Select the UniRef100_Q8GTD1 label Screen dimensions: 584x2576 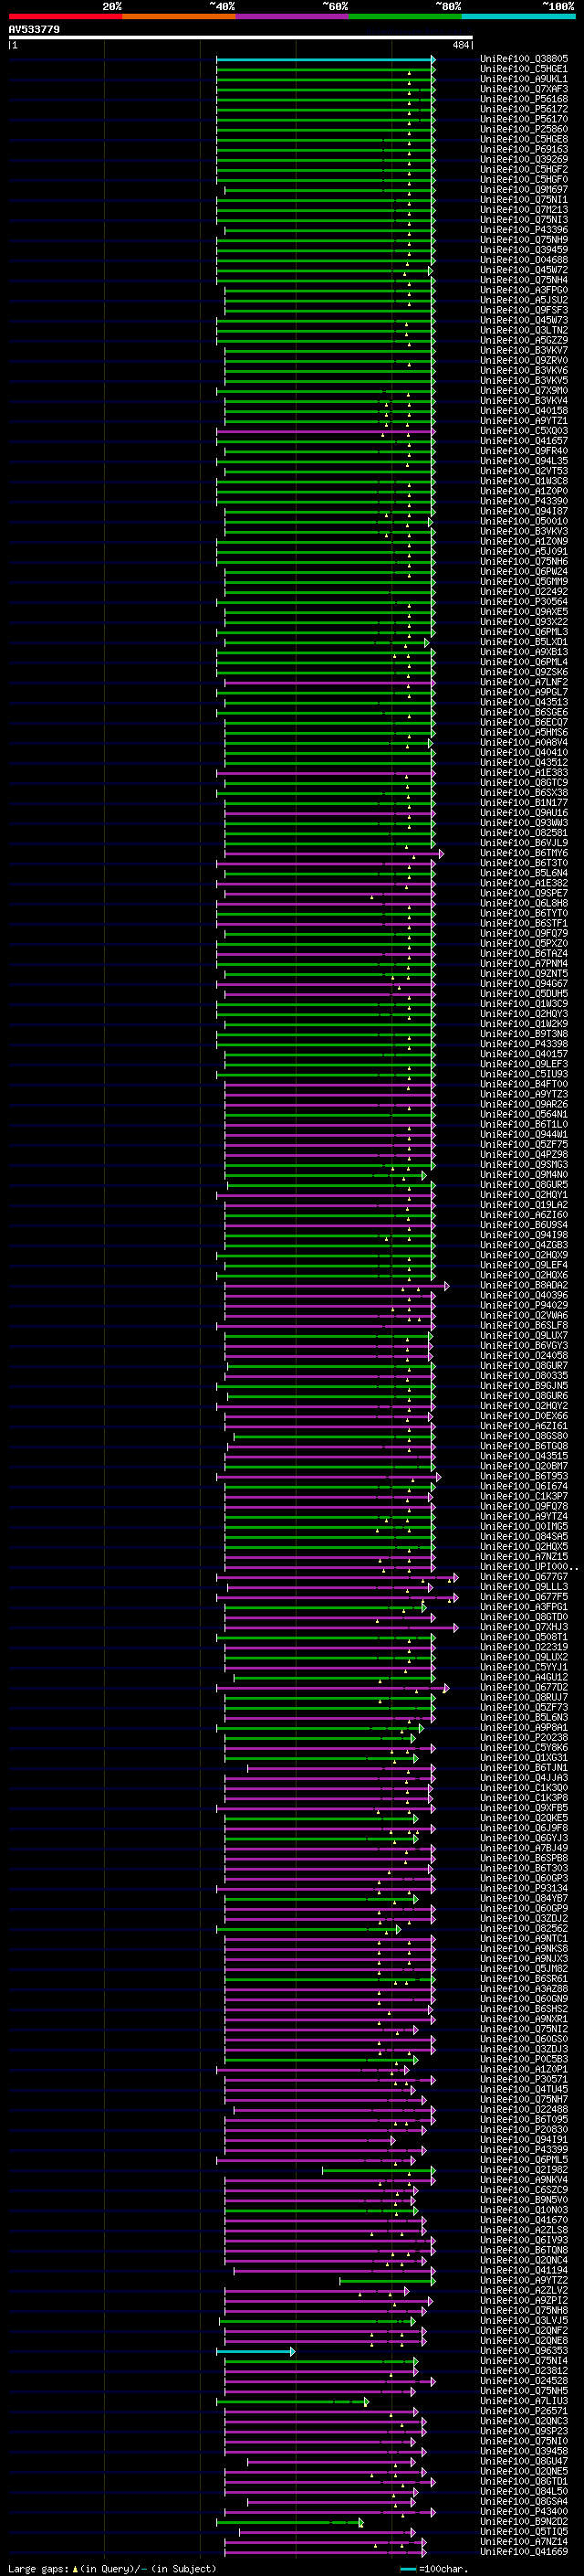click(524, 2481)
